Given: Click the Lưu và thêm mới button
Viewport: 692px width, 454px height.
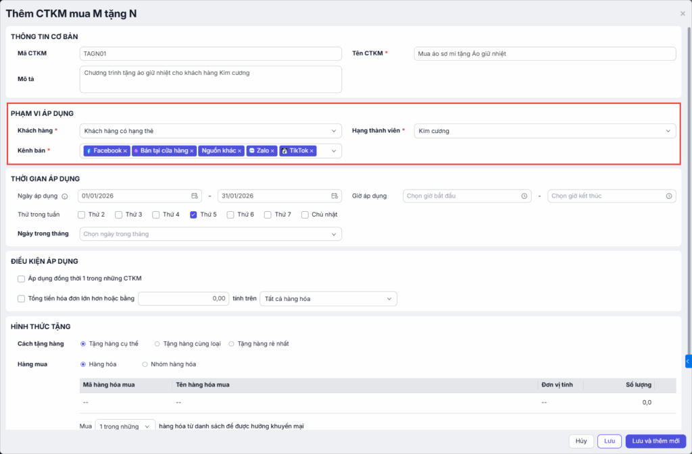Looking at the screenshot, I should [x=656, y=441].
